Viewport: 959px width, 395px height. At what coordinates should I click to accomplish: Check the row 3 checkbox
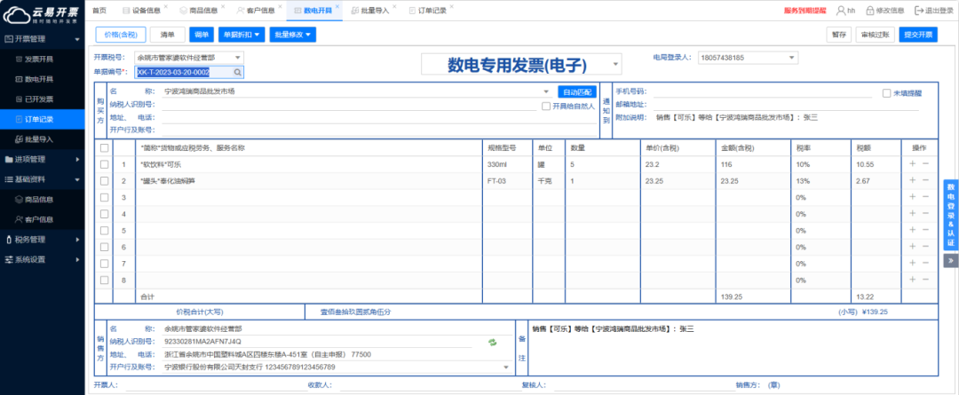(105, 197)
